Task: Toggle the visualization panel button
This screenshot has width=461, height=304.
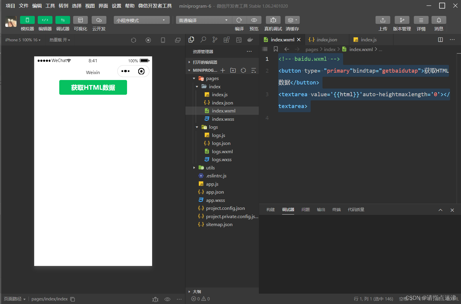Action: point(80,20)
